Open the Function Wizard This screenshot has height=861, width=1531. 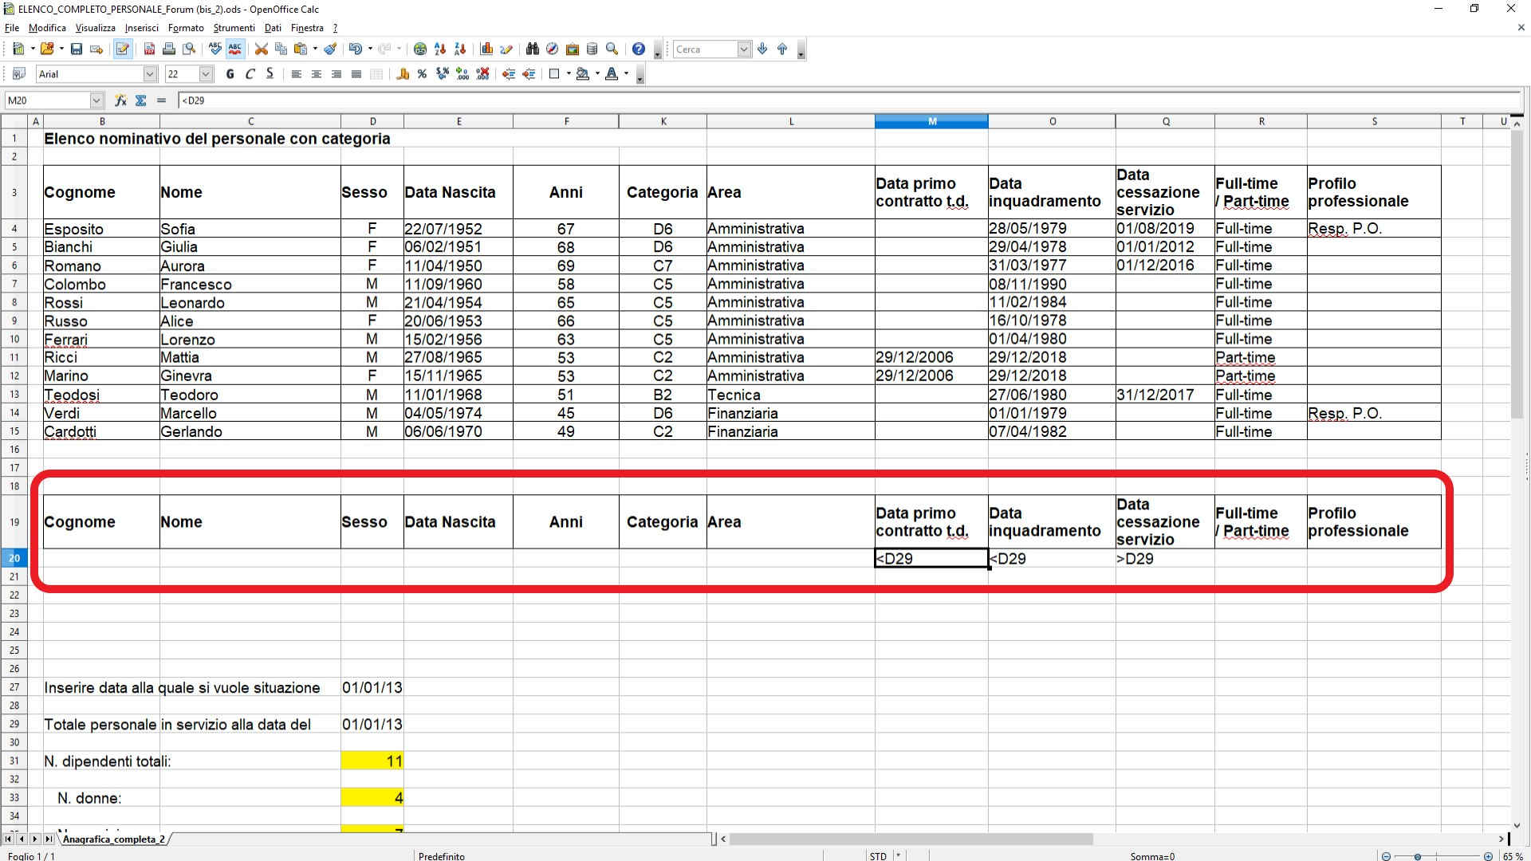[x=120, y=100]
